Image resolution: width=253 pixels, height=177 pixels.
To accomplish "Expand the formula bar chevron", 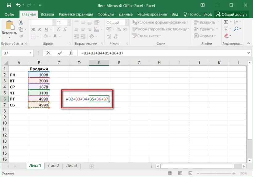I will (x=248, y=53).
